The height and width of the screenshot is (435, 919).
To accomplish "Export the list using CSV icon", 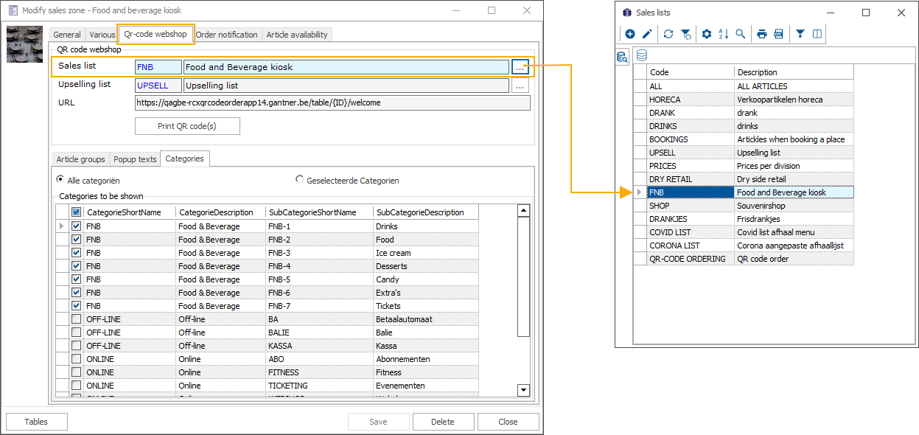I will point(778,34).
